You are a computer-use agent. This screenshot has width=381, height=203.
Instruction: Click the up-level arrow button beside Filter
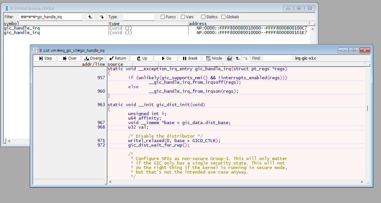[90, 17]
